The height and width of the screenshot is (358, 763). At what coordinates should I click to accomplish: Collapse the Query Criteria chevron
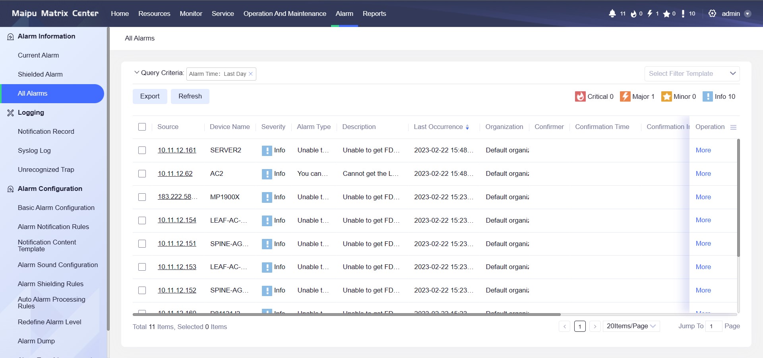click(137, 73)
